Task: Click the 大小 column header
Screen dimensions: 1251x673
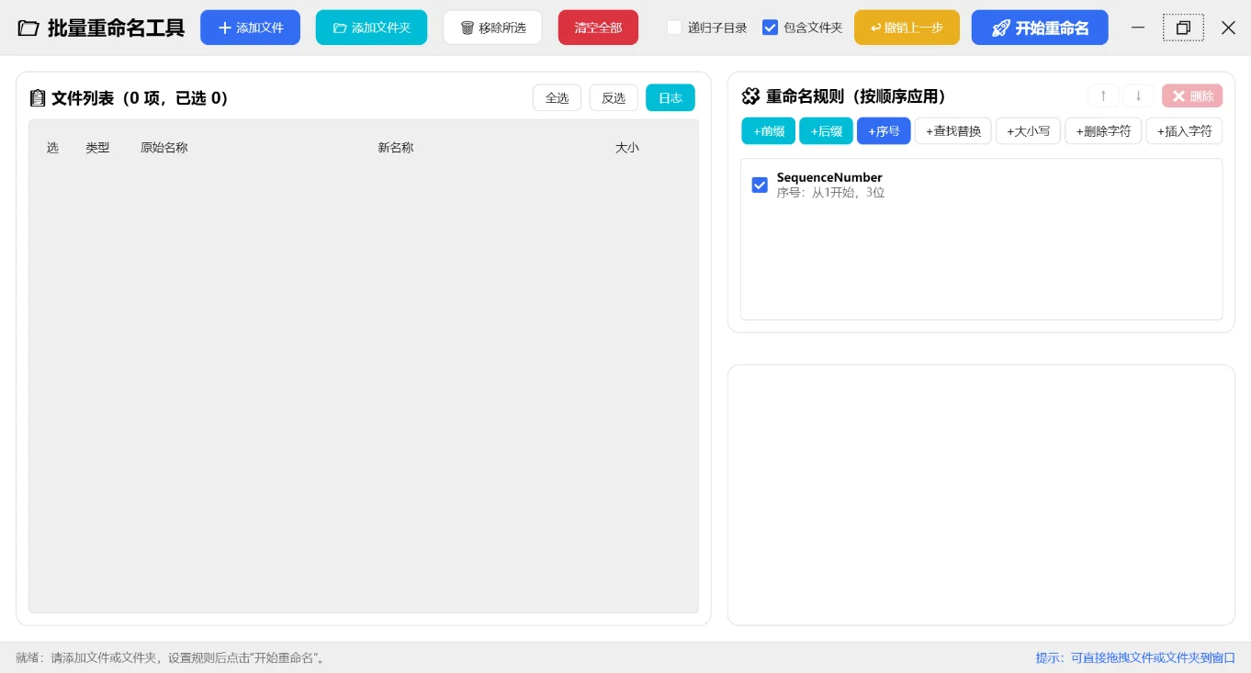Action: point(627,148)
